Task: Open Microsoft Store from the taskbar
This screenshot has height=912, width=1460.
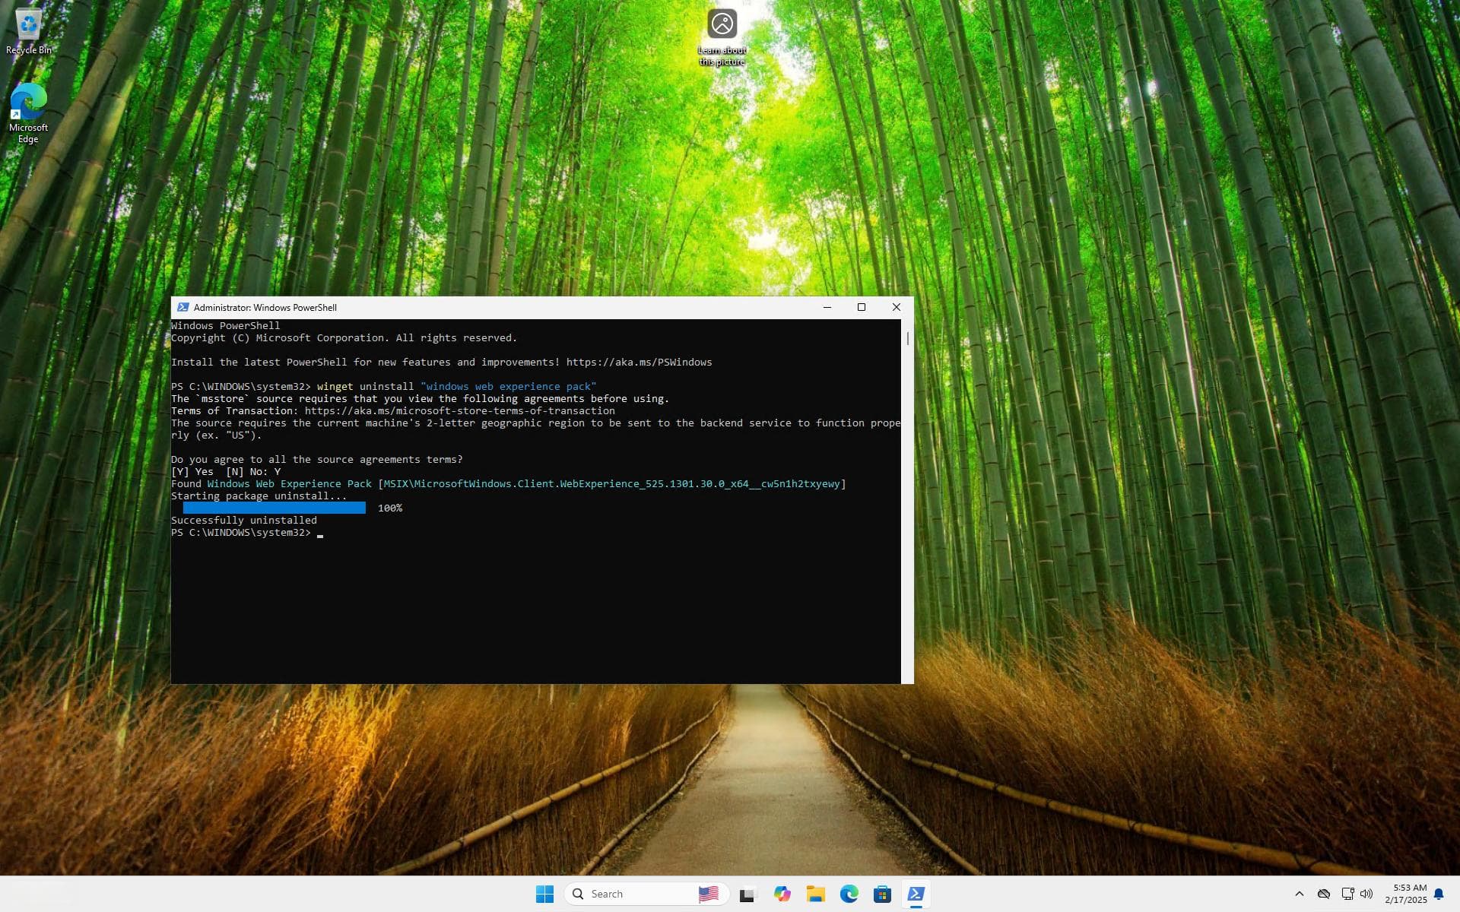Action: click(x=882, y=894)
